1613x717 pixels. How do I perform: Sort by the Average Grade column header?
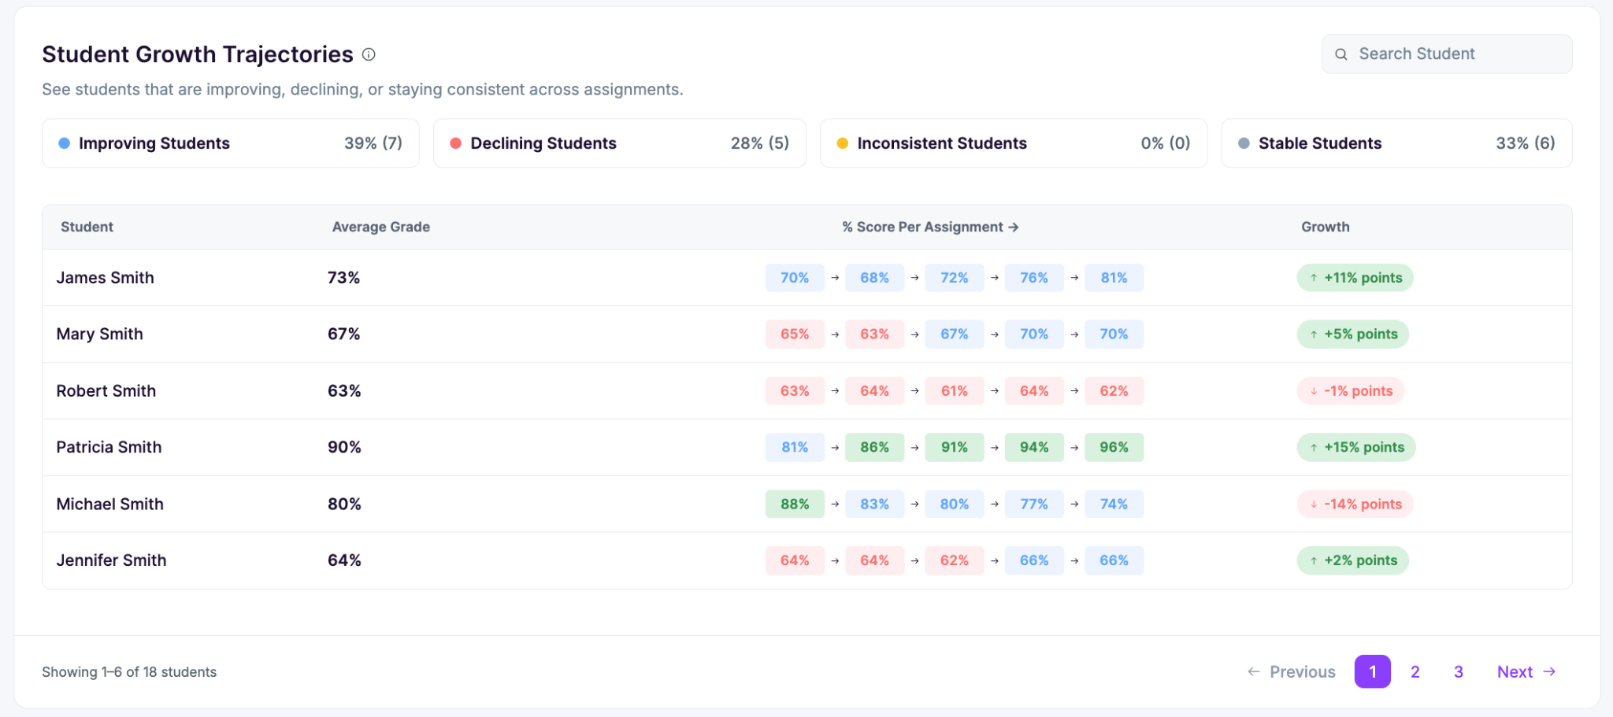point(381,227)
